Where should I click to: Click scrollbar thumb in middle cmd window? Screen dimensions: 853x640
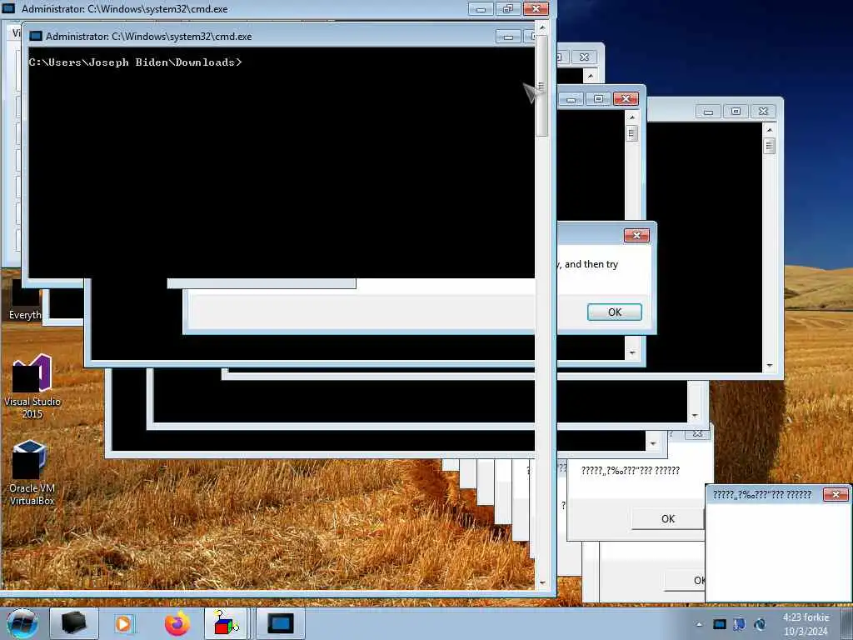pyautogui.click(x=631, y=133)
